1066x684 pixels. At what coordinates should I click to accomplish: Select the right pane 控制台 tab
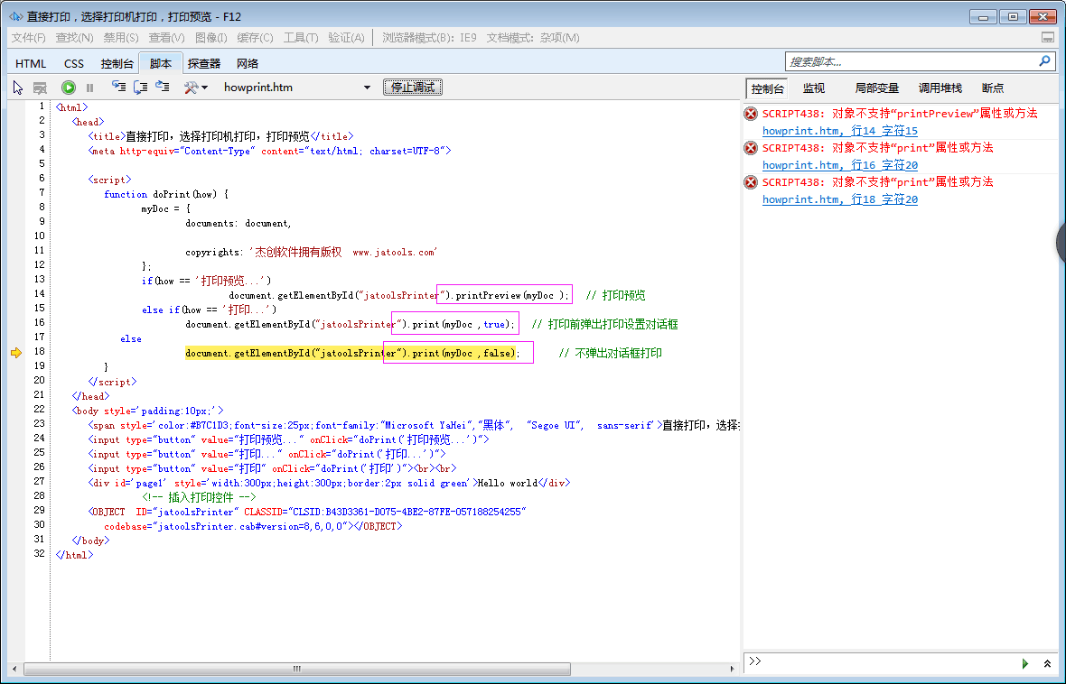[x=768, y=88]
